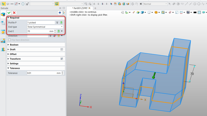Click the green icon beside End E spinner

59,31
